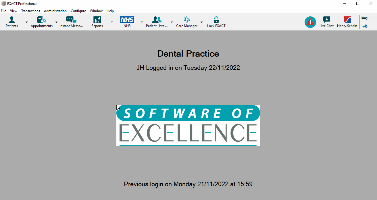Click the red warning alert icon
This screenshot has height=200, width=377.
310,22
